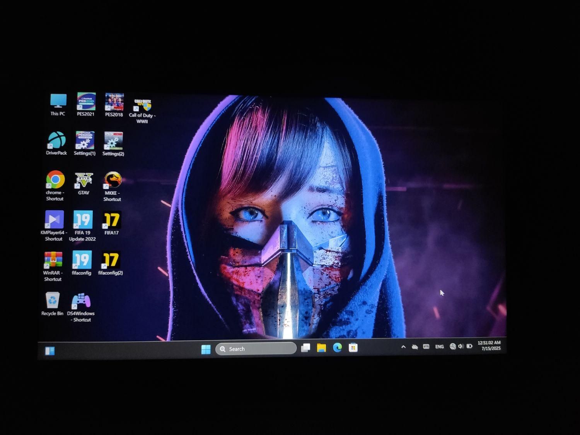Open Microsoft Store from the taskbar
Image resolution: width=580 pixels, height=435 pixels.
click(x=353, y=348)
